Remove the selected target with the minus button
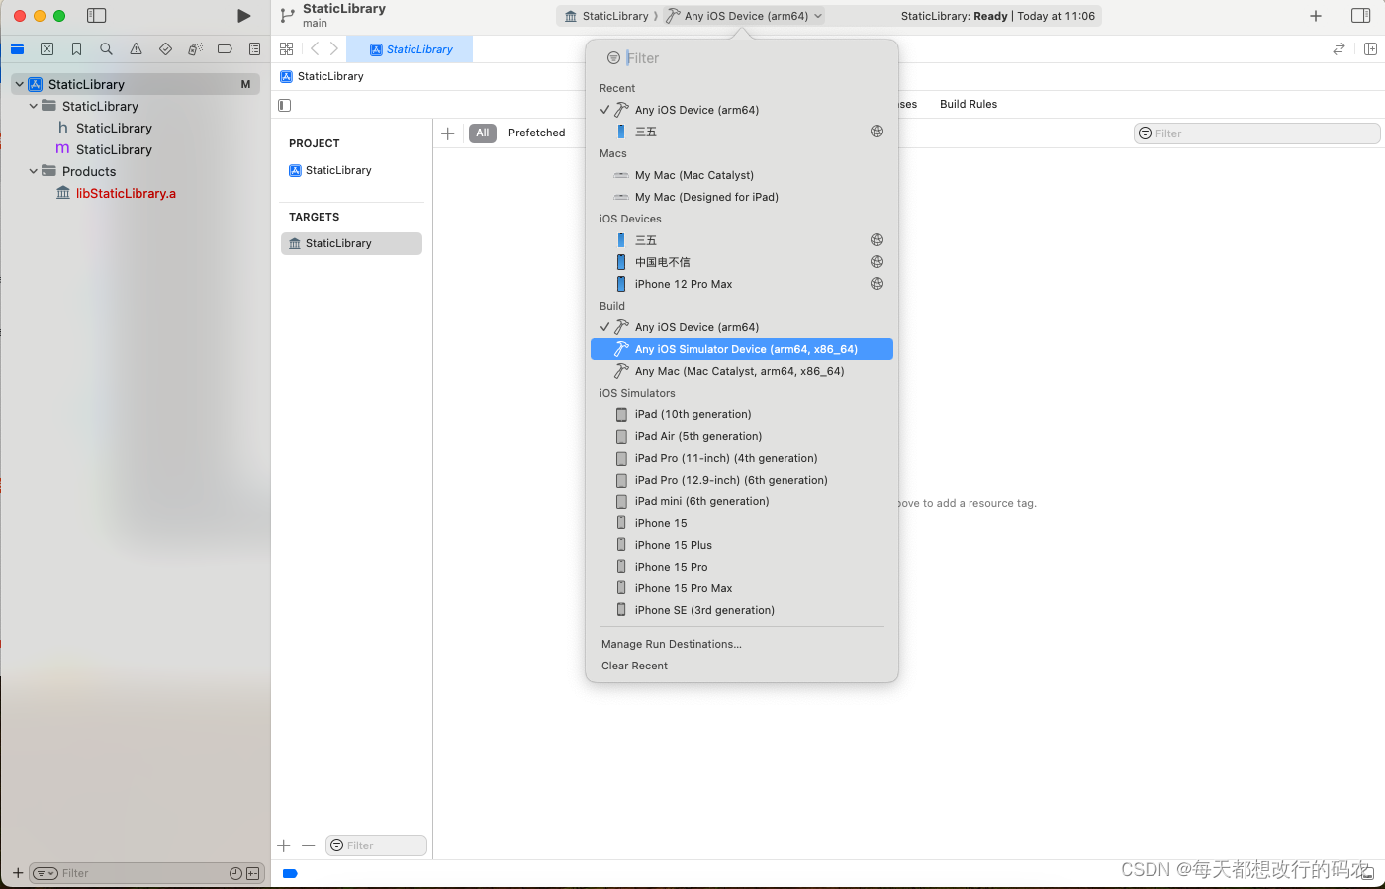The image size is (1385, 889). [x=309, y=845]
